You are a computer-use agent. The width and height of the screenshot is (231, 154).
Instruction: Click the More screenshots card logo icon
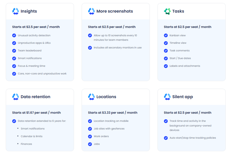(x=91, y=11)
